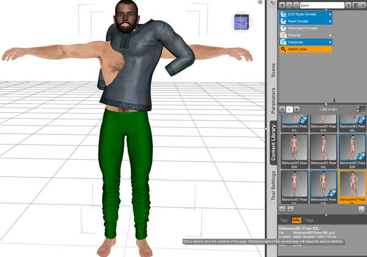367x257 pixels.
Task: Click the plus button below thumbnails
Action: click(283, 209)
